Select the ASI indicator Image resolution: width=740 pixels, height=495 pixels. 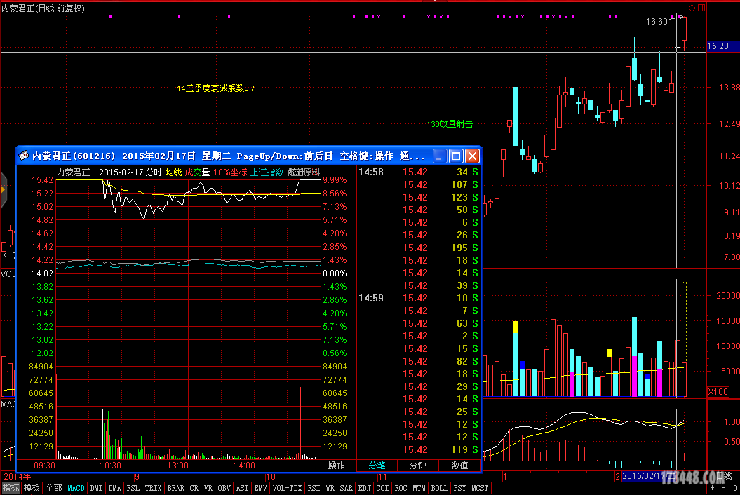coord(242,489)
